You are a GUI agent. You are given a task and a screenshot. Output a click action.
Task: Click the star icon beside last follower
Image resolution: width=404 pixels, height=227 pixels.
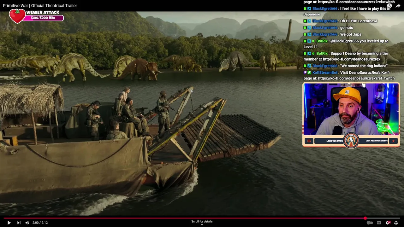click(x=393, y=141)
